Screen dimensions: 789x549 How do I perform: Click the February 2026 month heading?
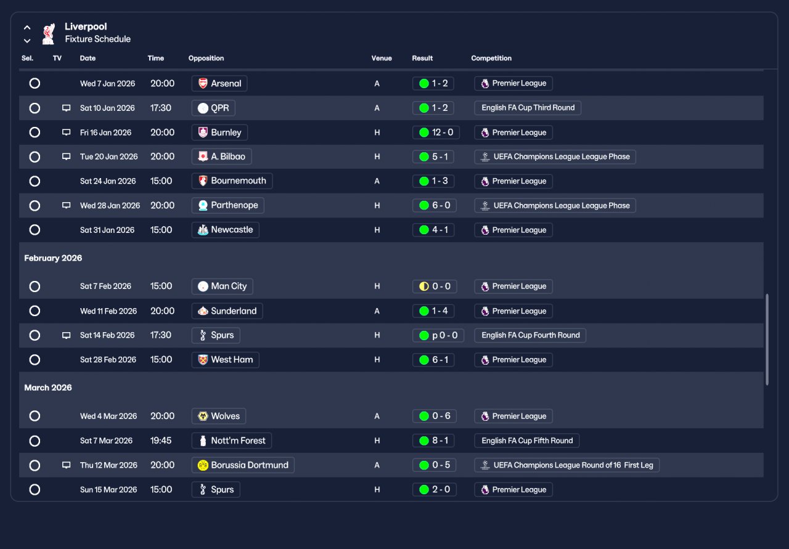click(53, 258)
